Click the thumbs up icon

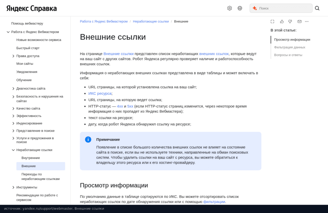(x=282, y=21)
